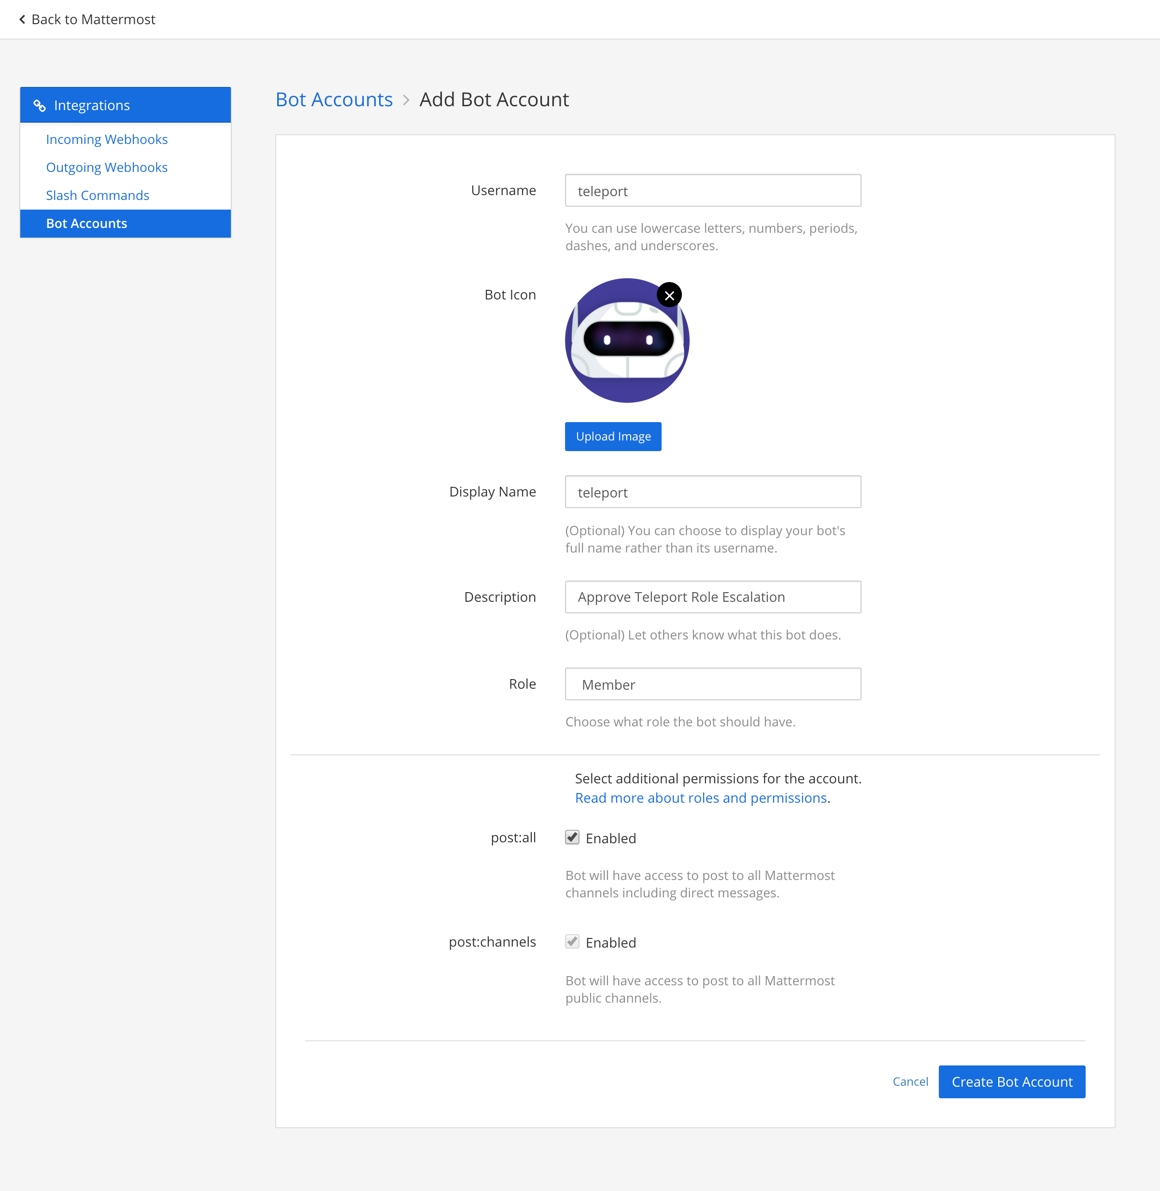
Task: Switch to Incoming Webhooks section
Action: coord(107,139)
